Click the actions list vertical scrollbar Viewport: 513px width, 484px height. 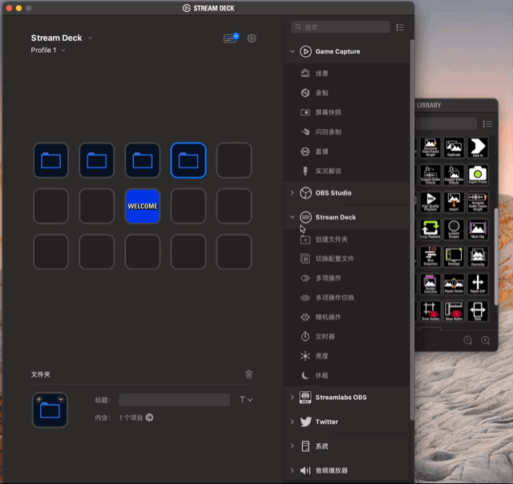(412, 229)
